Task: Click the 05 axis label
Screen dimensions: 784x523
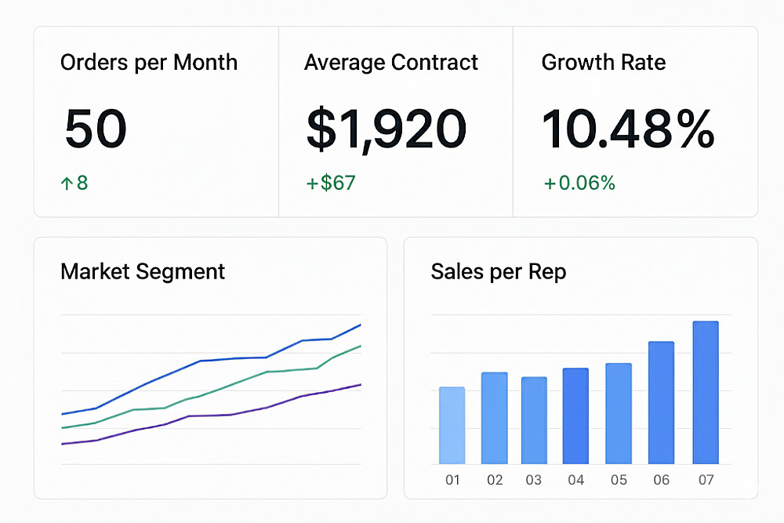Action: (x=619, y=480)
